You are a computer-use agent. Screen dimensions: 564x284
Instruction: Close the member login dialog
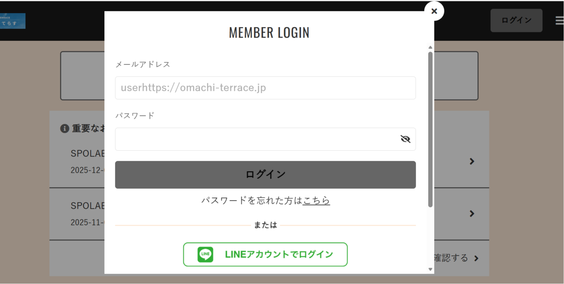(434, 11)
